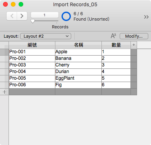
Task: Select the Cherry name cell
Action: point(78,65)
